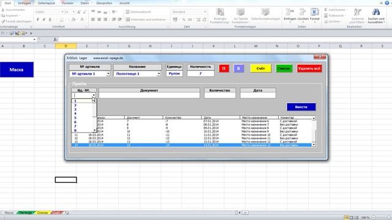
Task: Click the Format übertragen paintbrush
Action: click(x=17, y=21)
